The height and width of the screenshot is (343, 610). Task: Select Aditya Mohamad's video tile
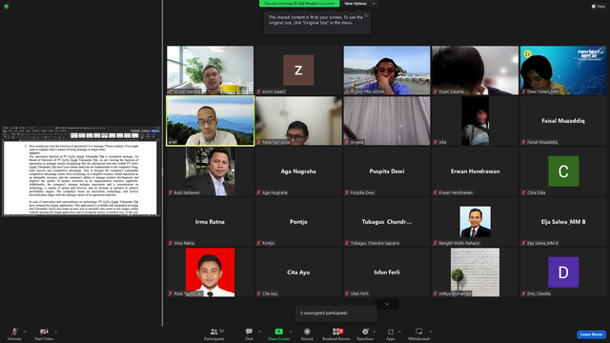(475, 272)
